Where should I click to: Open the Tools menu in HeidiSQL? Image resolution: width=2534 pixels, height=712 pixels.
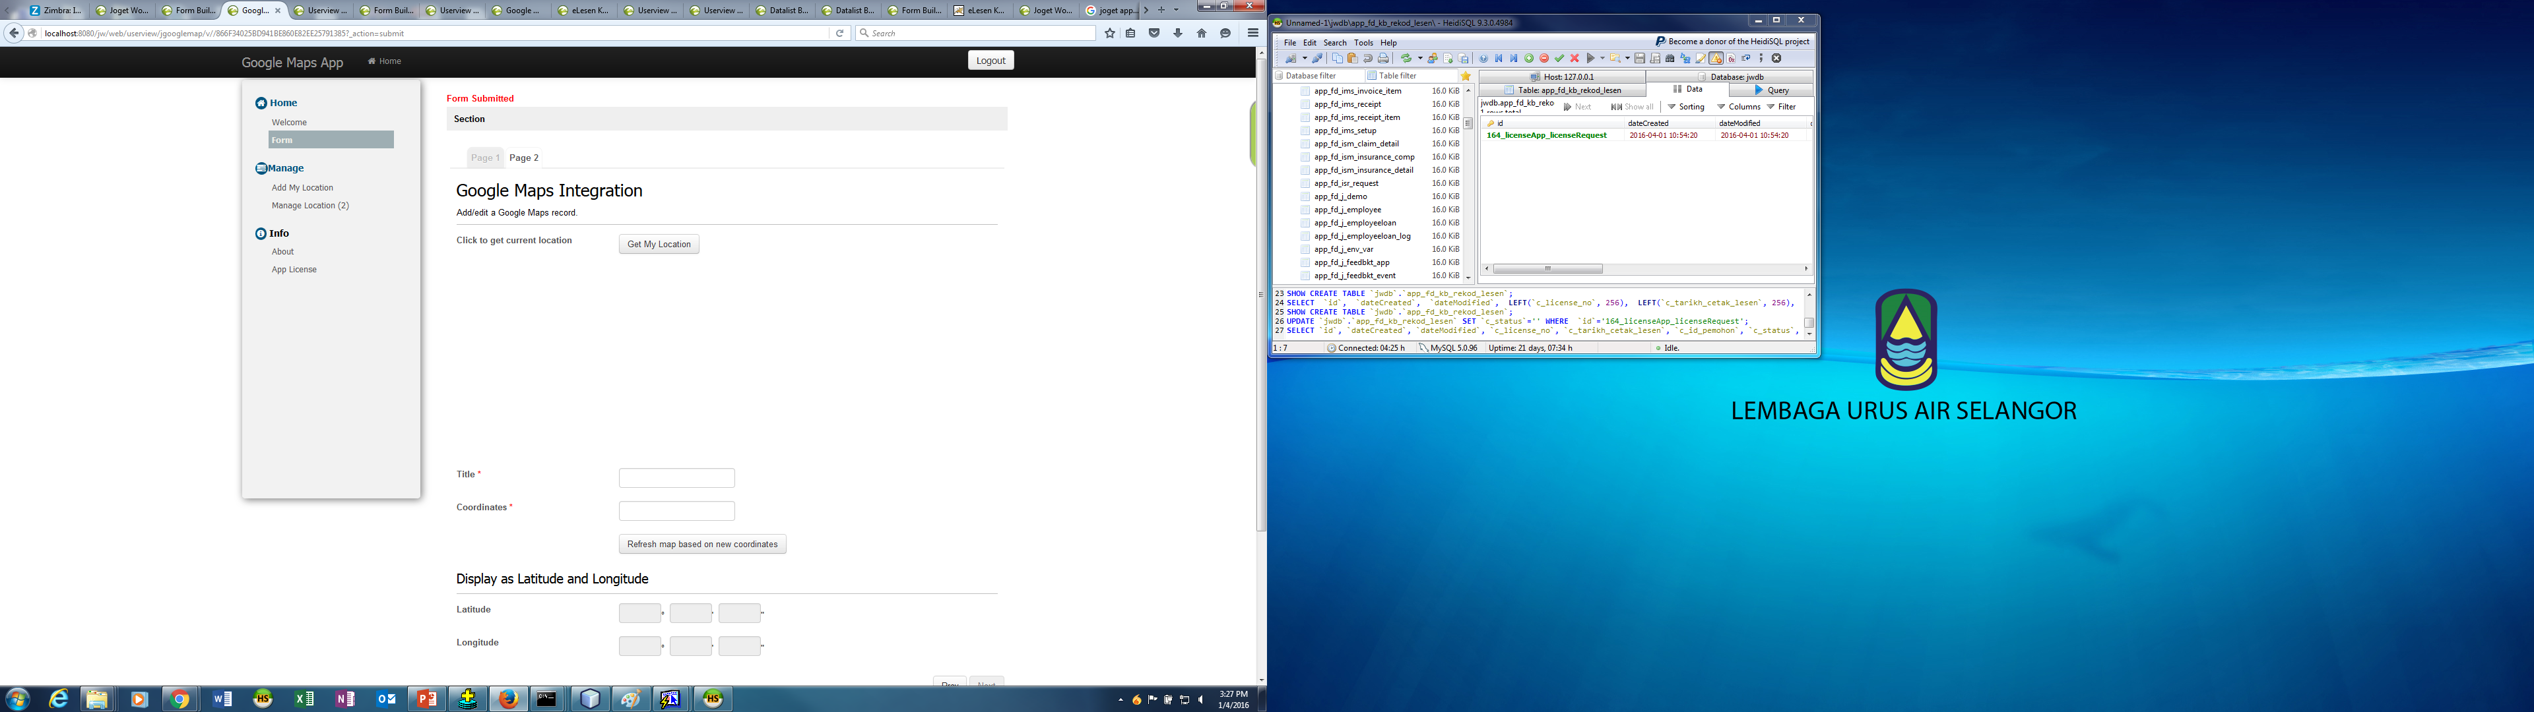[x=1363, y=42]
